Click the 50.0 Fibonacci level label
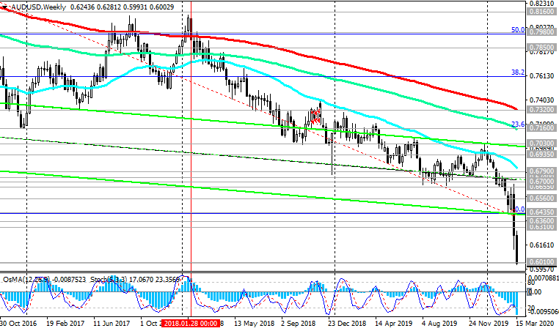The width and height of the screenshot is (559, 331). point(518,30)
